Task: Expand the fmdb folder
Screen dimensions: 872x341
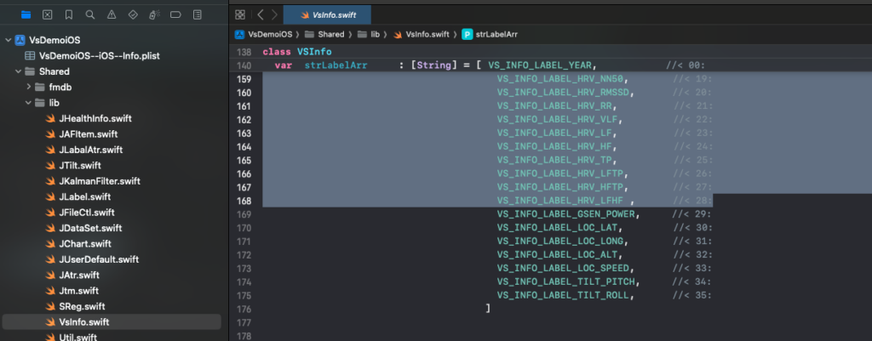Action: click(x=28, y=87)
